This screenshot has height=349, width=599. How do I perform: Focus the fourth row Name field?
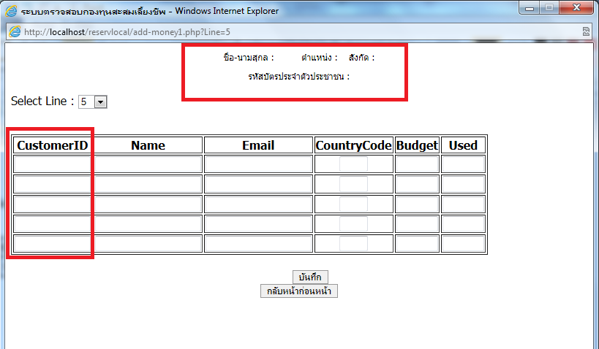(148, 224)
